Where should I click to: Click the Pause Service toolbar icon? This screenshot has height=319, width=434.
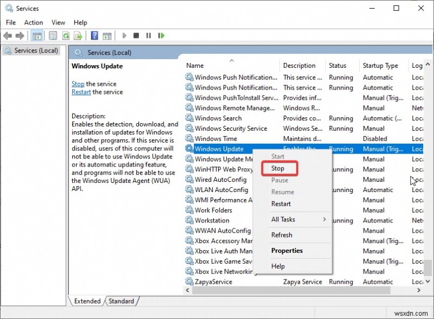[149, 35]
